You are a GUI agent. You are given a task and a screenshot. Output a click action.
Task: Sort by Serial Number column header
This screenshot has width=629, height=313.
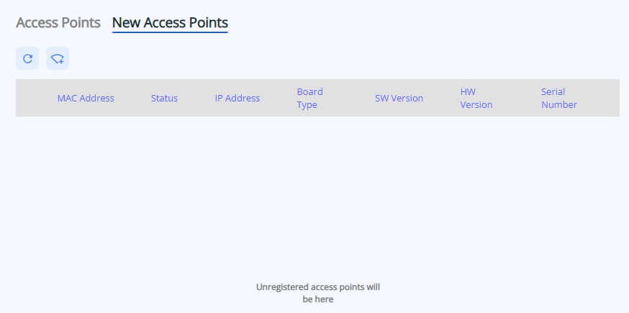(x=559, y=98)
